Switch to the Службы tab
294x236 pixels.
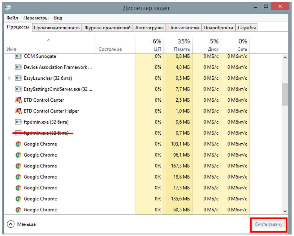(247, 27)
